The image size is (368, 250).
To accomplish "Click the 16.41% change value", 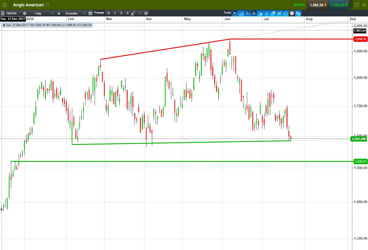I will pos(299,5).
